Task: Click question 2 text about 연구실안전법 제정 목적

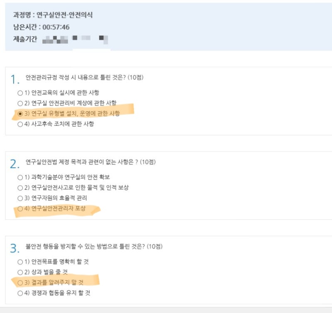Action: pyautogui.click(x=90, y=162)
